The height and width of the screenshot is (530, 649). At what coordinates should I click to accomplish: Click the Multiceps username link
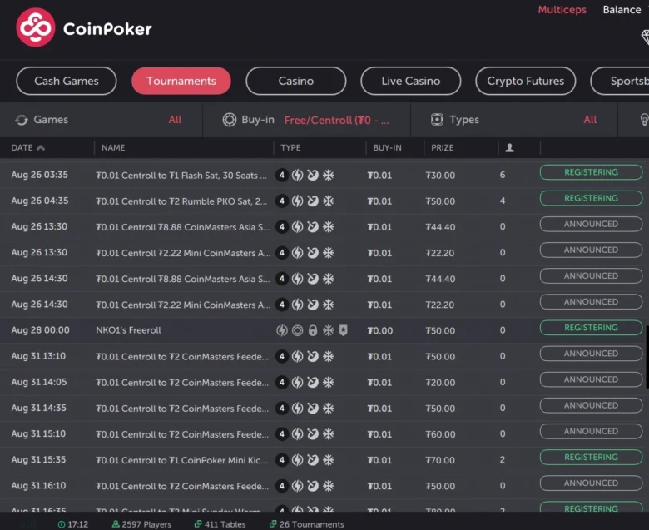tap(562, 10)
